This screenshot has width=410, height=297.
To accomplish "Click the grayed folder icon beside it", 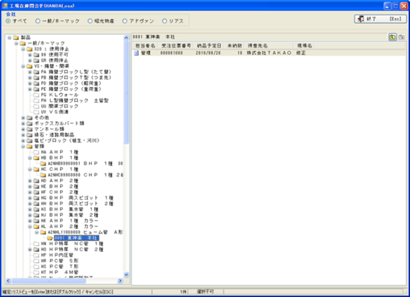I will coord(401,37).
